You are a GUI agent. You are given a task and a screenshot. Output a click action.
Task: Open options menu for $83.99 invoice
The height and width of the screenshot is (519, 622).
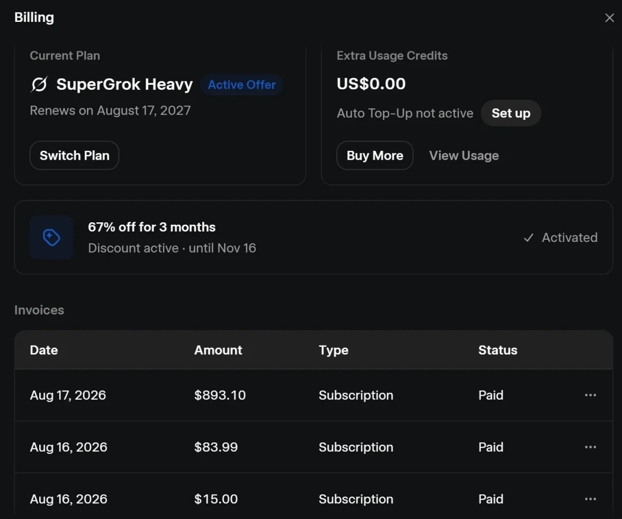[x=590, y=447]
